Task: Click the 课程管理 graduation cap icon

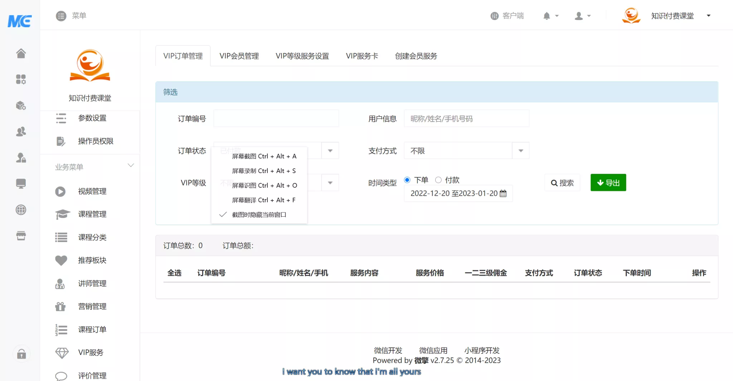Action: coord(63,214)
